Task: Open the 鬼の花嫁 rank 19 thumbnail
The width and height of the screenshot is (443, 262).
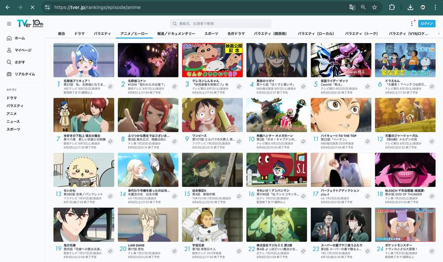Action: (84, 224)
